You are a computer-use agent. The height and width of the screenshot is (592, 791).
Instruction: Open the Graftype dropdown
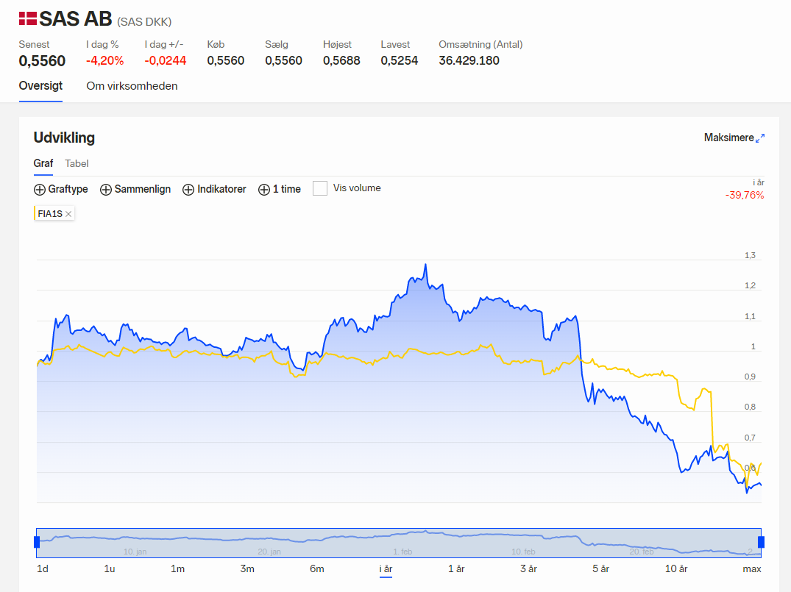pyautogui.click(x=60, y=189)
